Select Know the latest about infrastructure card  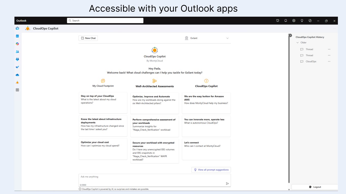coord(103,126)
